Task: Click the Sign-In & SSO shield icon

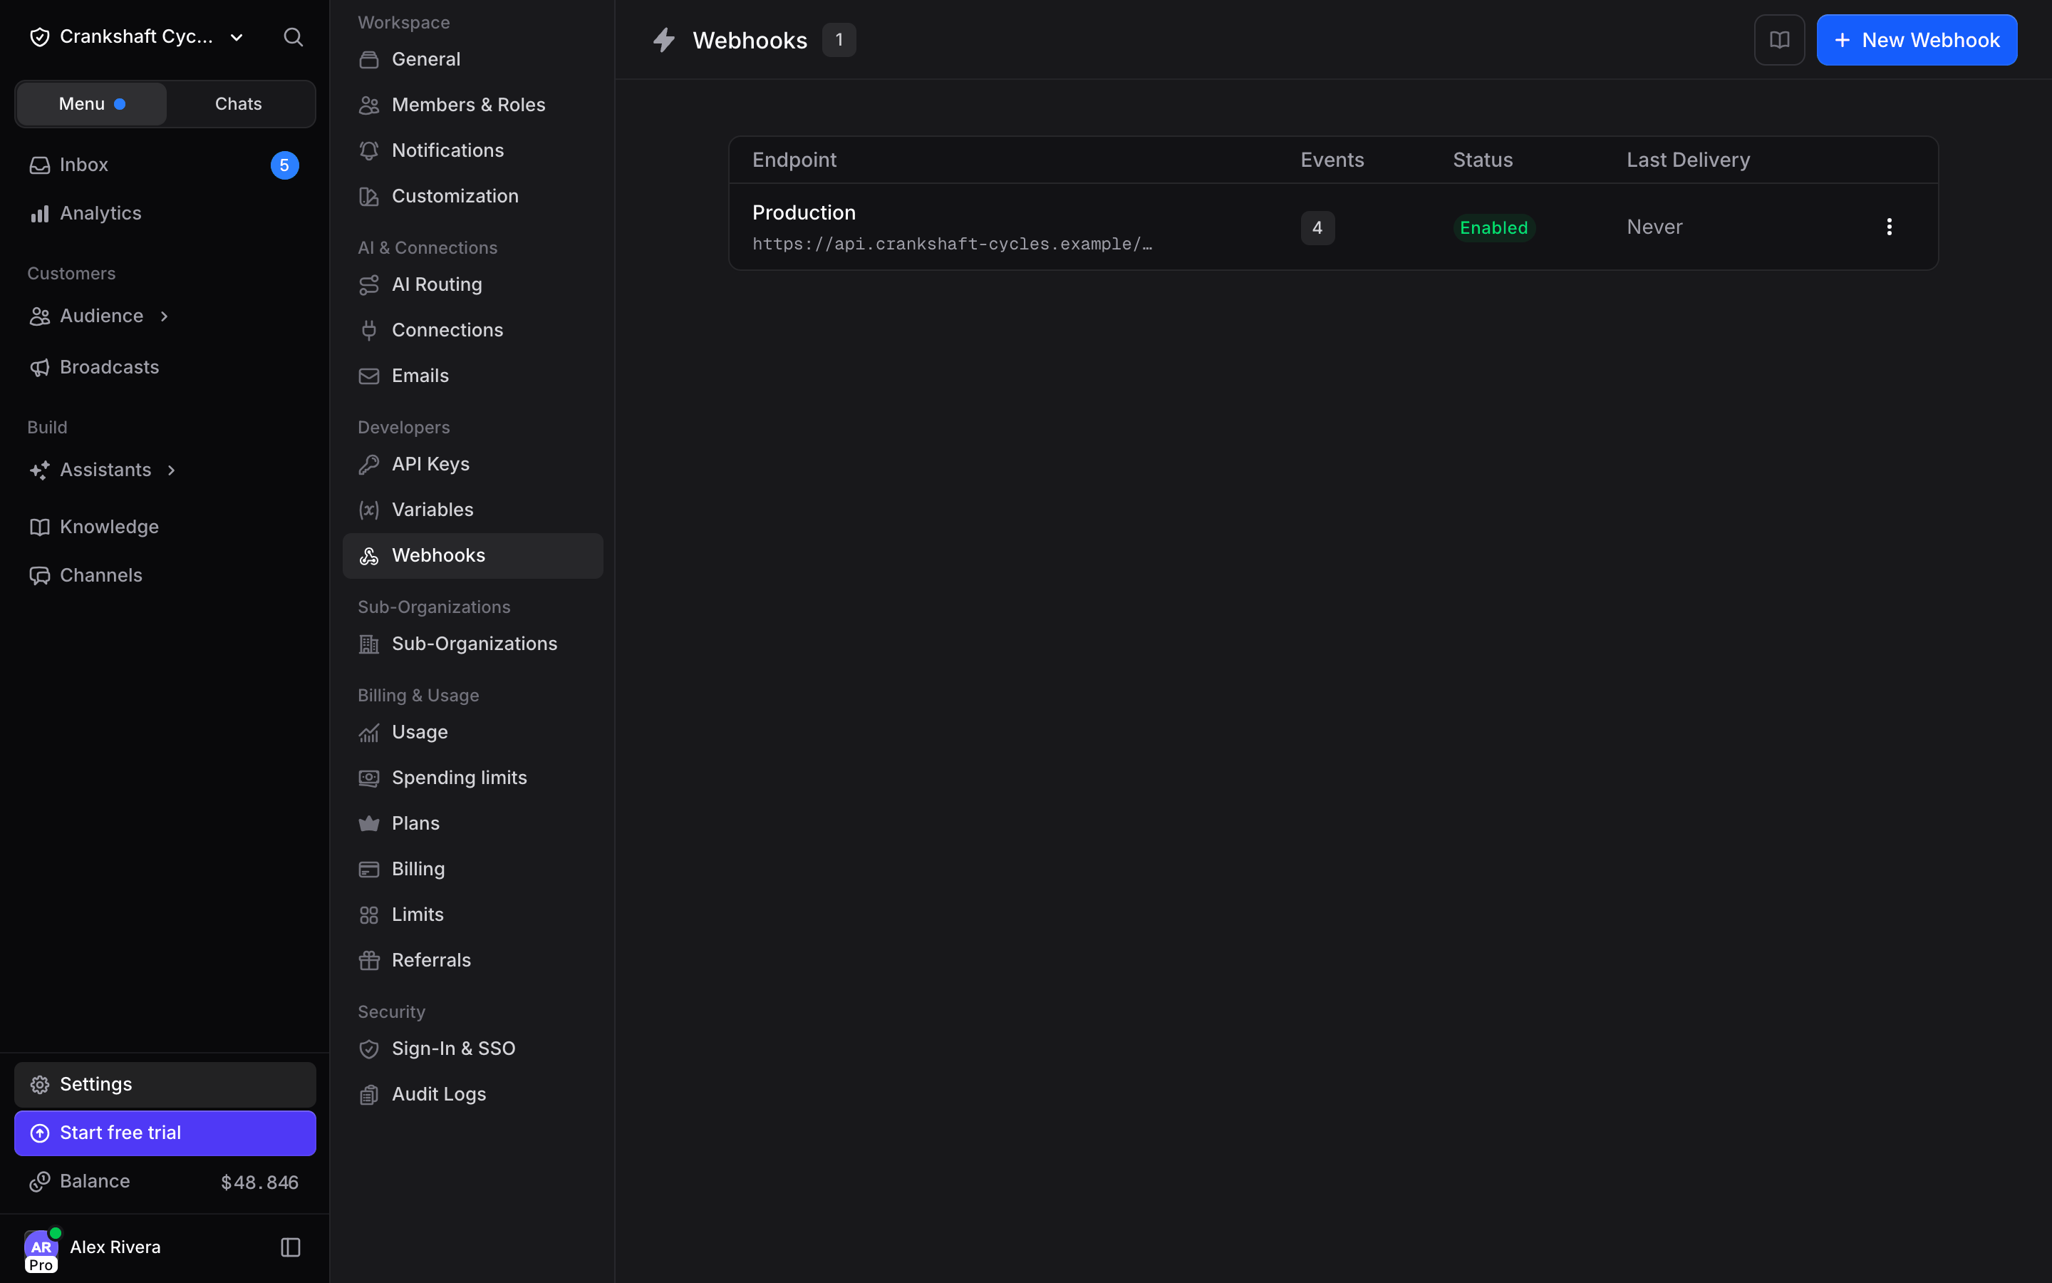Action: coord(369,1048)
